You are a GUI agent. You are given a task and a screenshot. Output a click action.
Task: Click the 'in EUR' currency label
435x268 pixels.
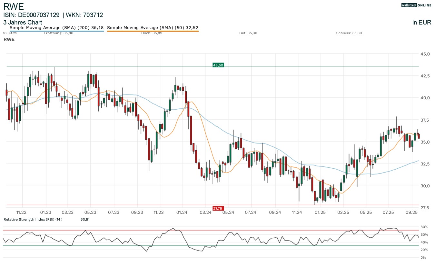point(422,23)
